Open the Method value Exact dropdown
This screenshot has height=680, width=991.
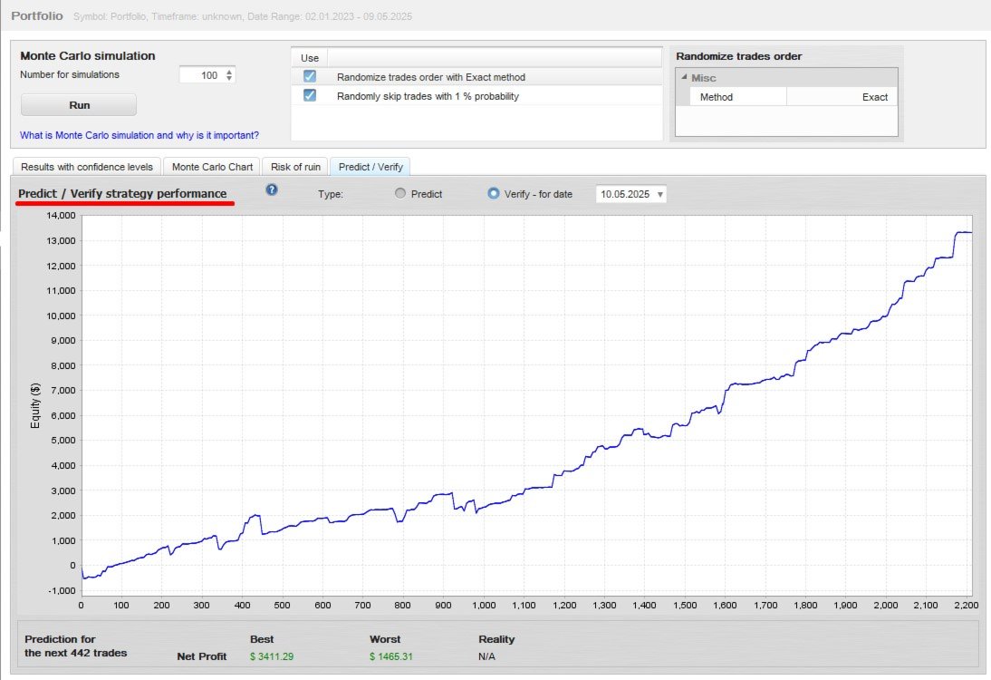click(x=842, y=97)
